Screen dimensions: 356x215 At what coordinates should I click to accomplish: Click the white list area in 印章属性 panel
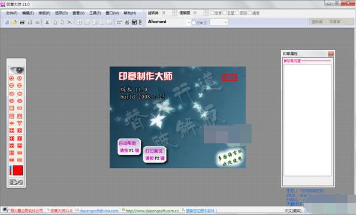[x=307, y=120]
